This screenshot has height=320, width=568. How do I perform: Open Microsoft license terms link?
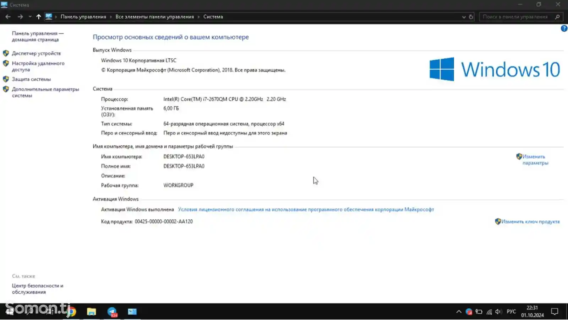point(306,209)
